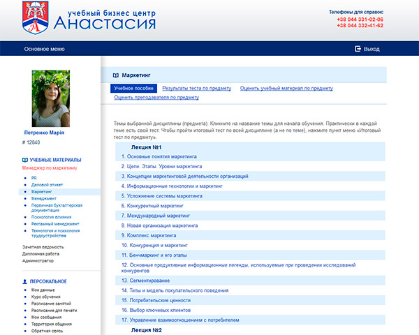This screenshot has height=335, width=419.
Task: Click the student profile photo
Action: [51, 98]
